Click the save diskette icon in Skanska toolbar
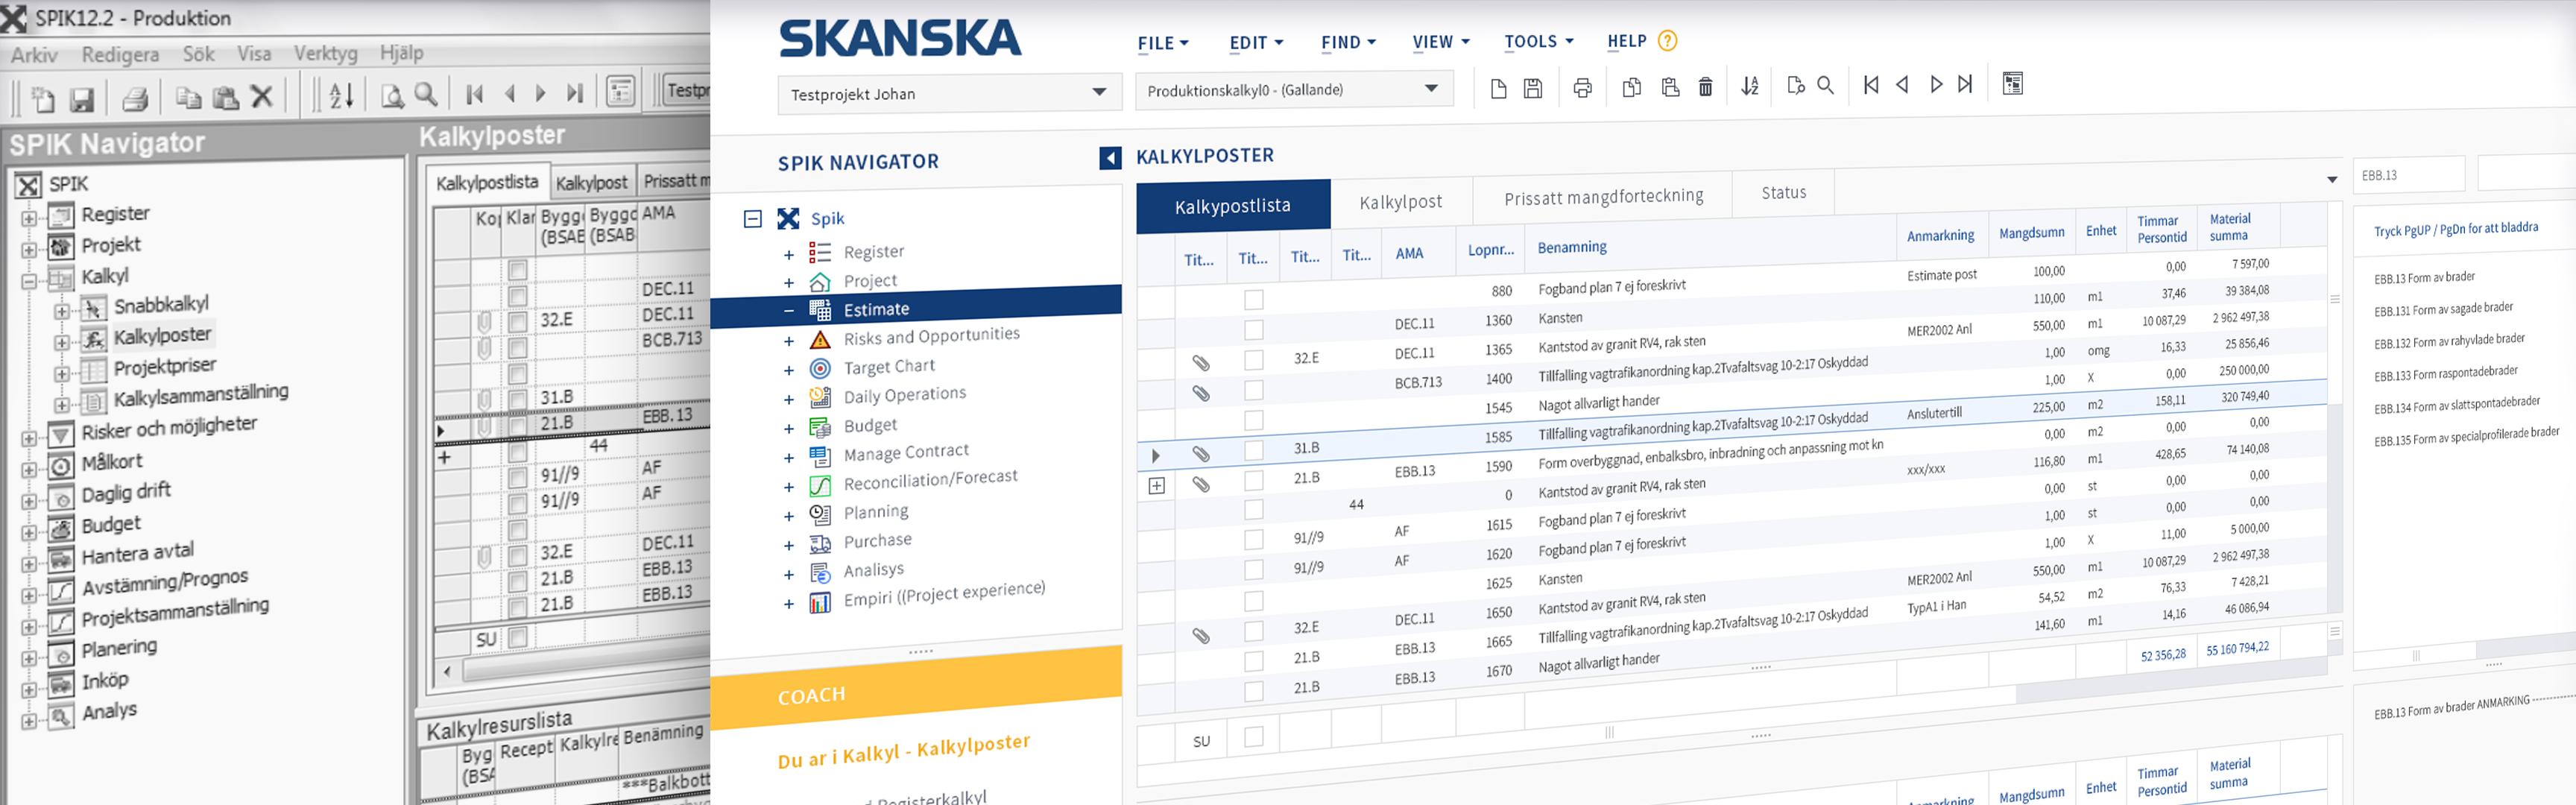 coord(1532,89)
